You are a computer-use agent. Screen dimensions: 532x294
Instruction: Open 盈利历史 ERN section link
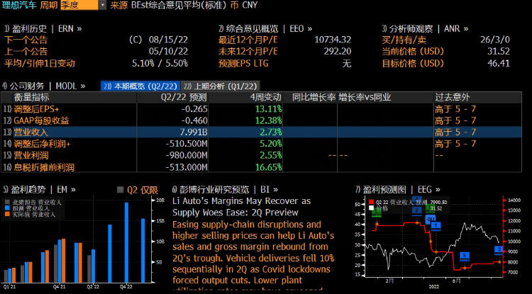pyautogui.click(x=43, y=29)
